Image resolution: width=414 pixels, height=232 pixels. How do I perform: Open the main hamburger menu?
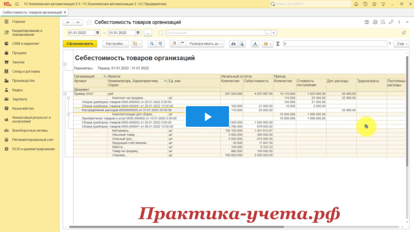tap(17, 4)
